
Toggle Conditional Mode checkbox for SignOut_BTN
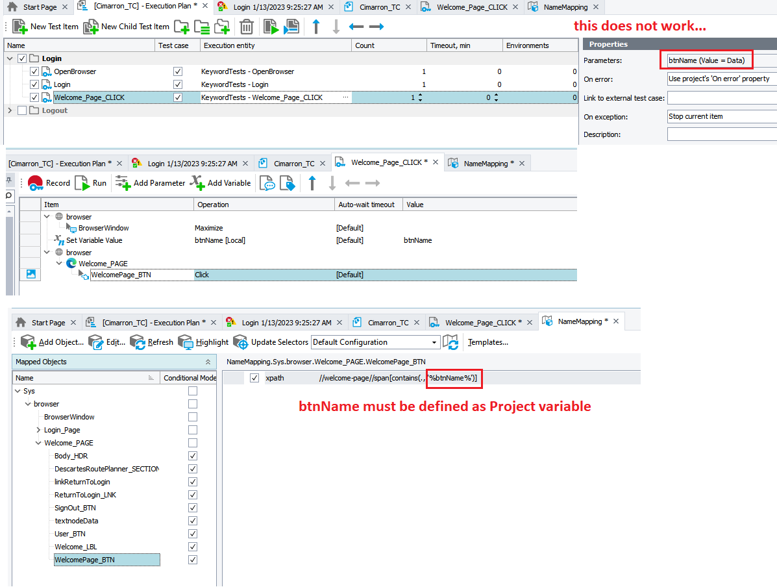(192, 508)
